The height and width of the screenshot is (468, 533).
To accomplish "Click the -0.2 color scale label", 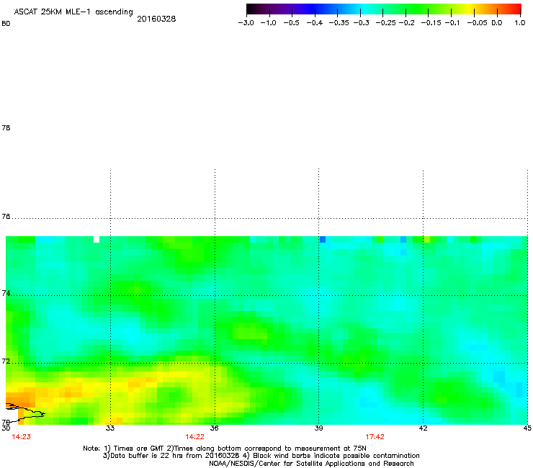I will [406, 23].
